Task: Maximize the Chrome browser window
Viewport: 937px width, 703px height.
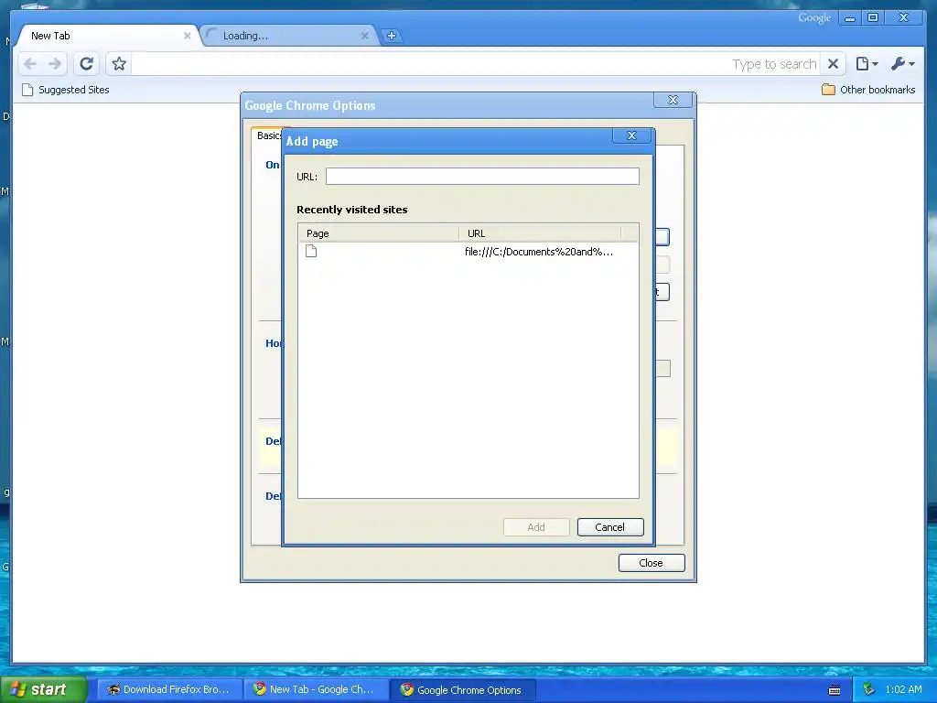Action: click(x=872, y=18)
